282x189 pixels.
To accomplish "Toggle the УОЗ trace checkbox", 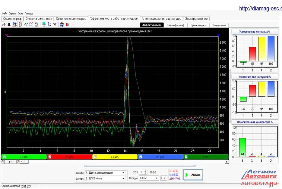I will click(x=186, y=157).
